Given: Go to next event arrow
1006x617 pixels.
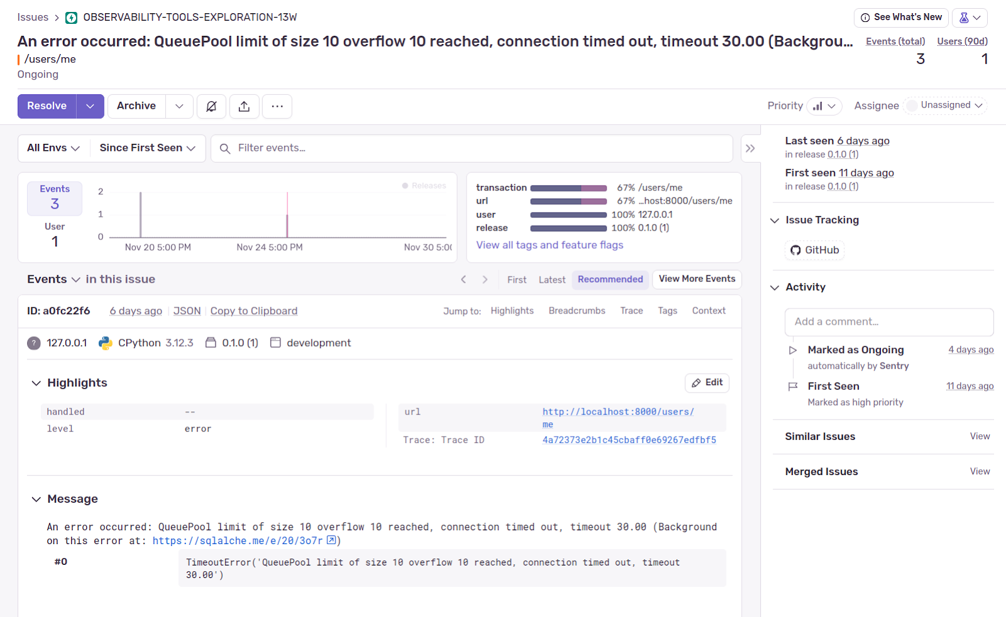Looking at the screenshot, I should click(485, 280).
